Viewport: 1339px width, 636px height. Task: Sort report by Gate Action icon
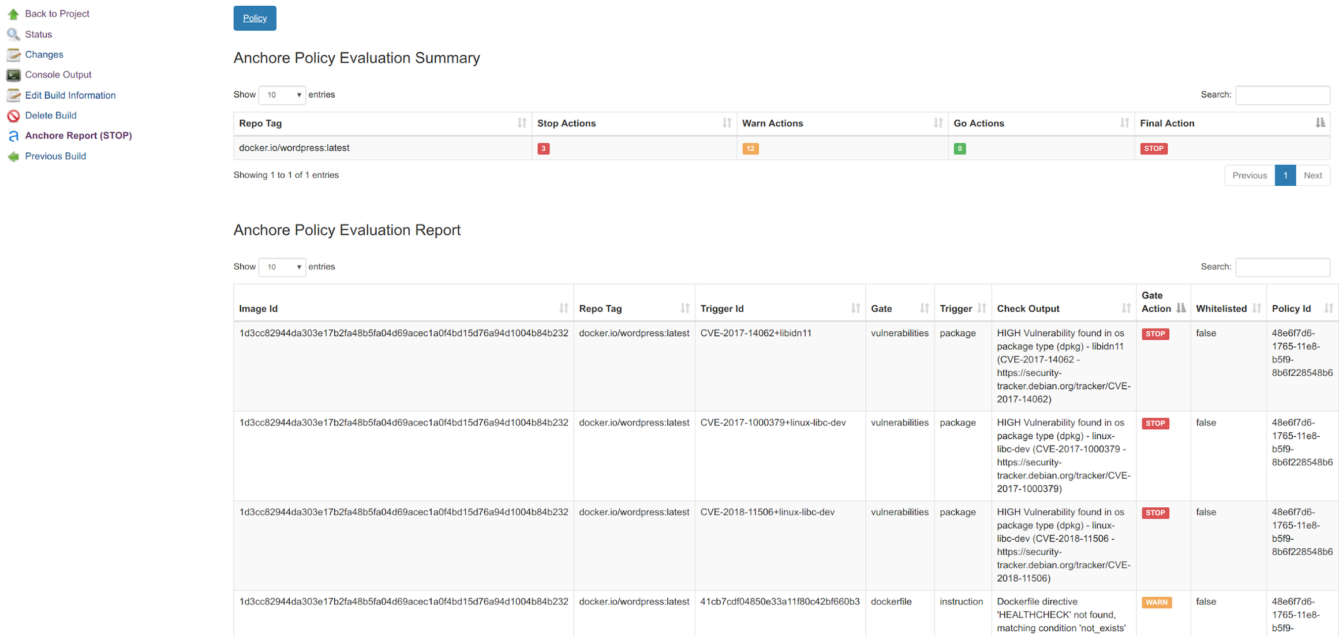[x=1181, y=308]
